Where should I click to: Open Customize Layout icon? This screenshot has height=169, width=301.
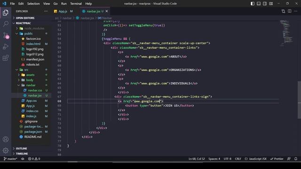271,4
